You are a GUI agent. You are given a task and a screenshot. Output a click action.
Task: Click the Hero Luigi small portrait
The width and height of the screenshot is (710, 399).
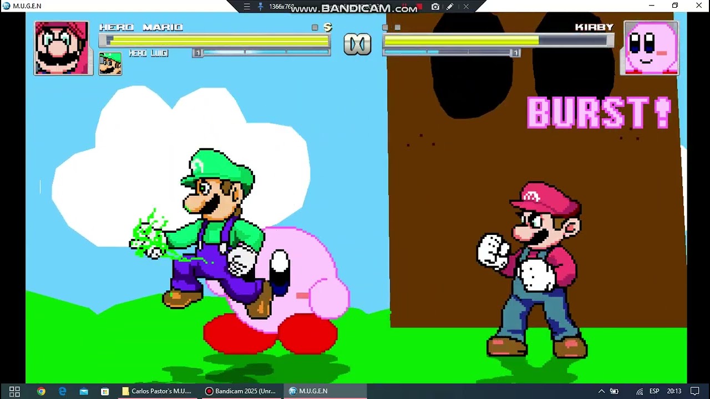pyautogui.click(x=110, y=64)
